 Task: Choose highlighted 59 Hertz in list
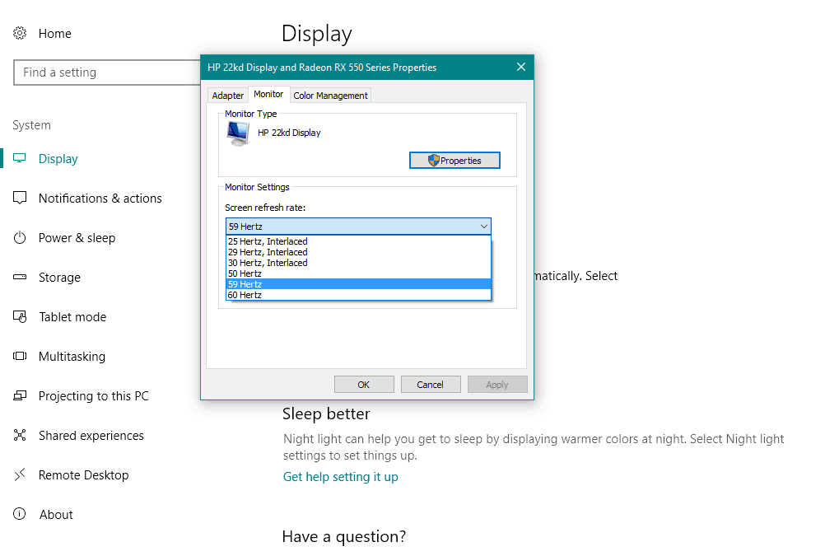pos(358,284)
